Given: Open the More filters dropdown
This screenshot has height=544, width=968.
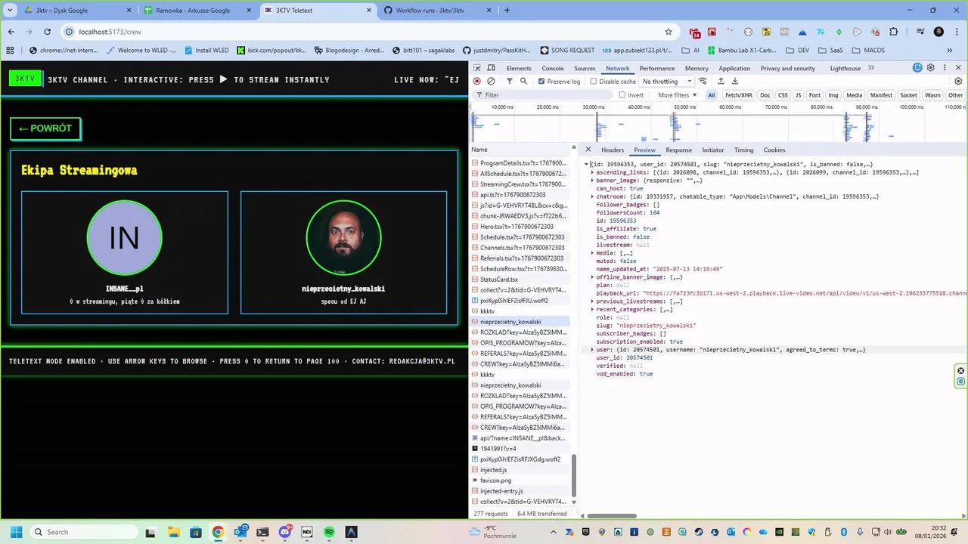Looking at the screenshot, I should coord(677,95).
